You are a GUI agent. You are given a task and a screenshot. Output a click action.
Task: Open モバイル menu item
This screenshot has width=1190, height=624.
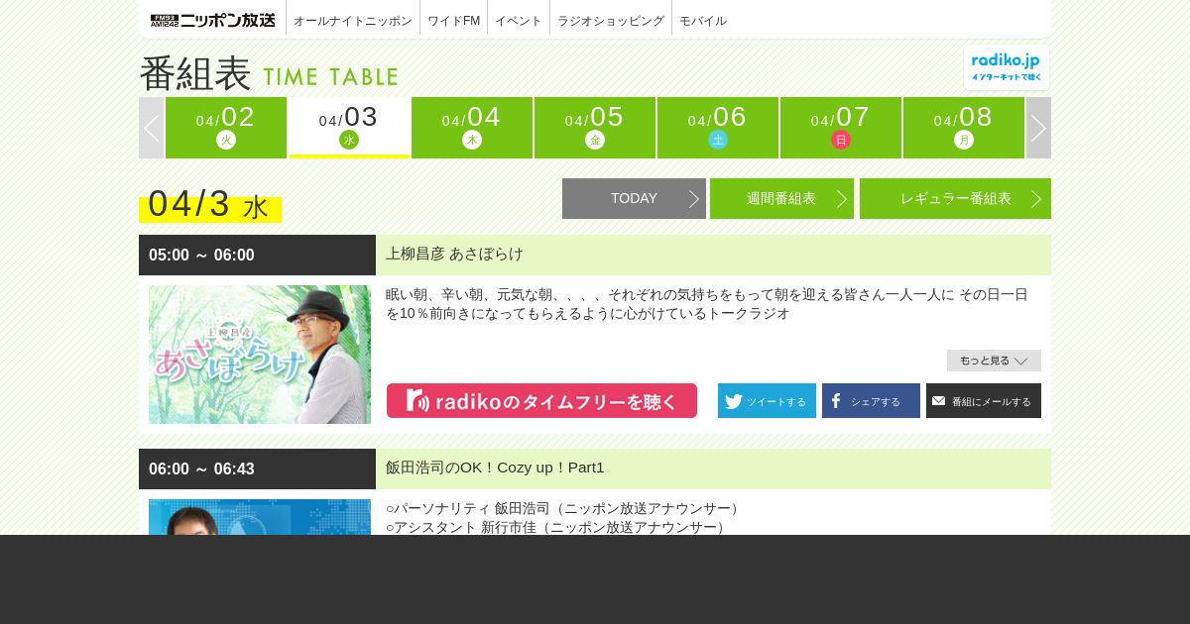click(x=703, y=20)
